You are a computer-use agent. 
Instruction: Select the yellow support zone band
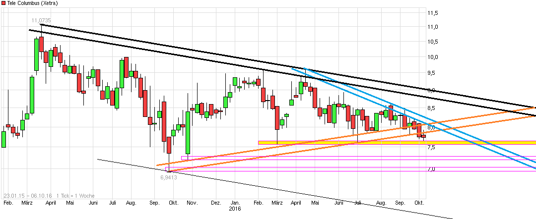click(397, 143)
